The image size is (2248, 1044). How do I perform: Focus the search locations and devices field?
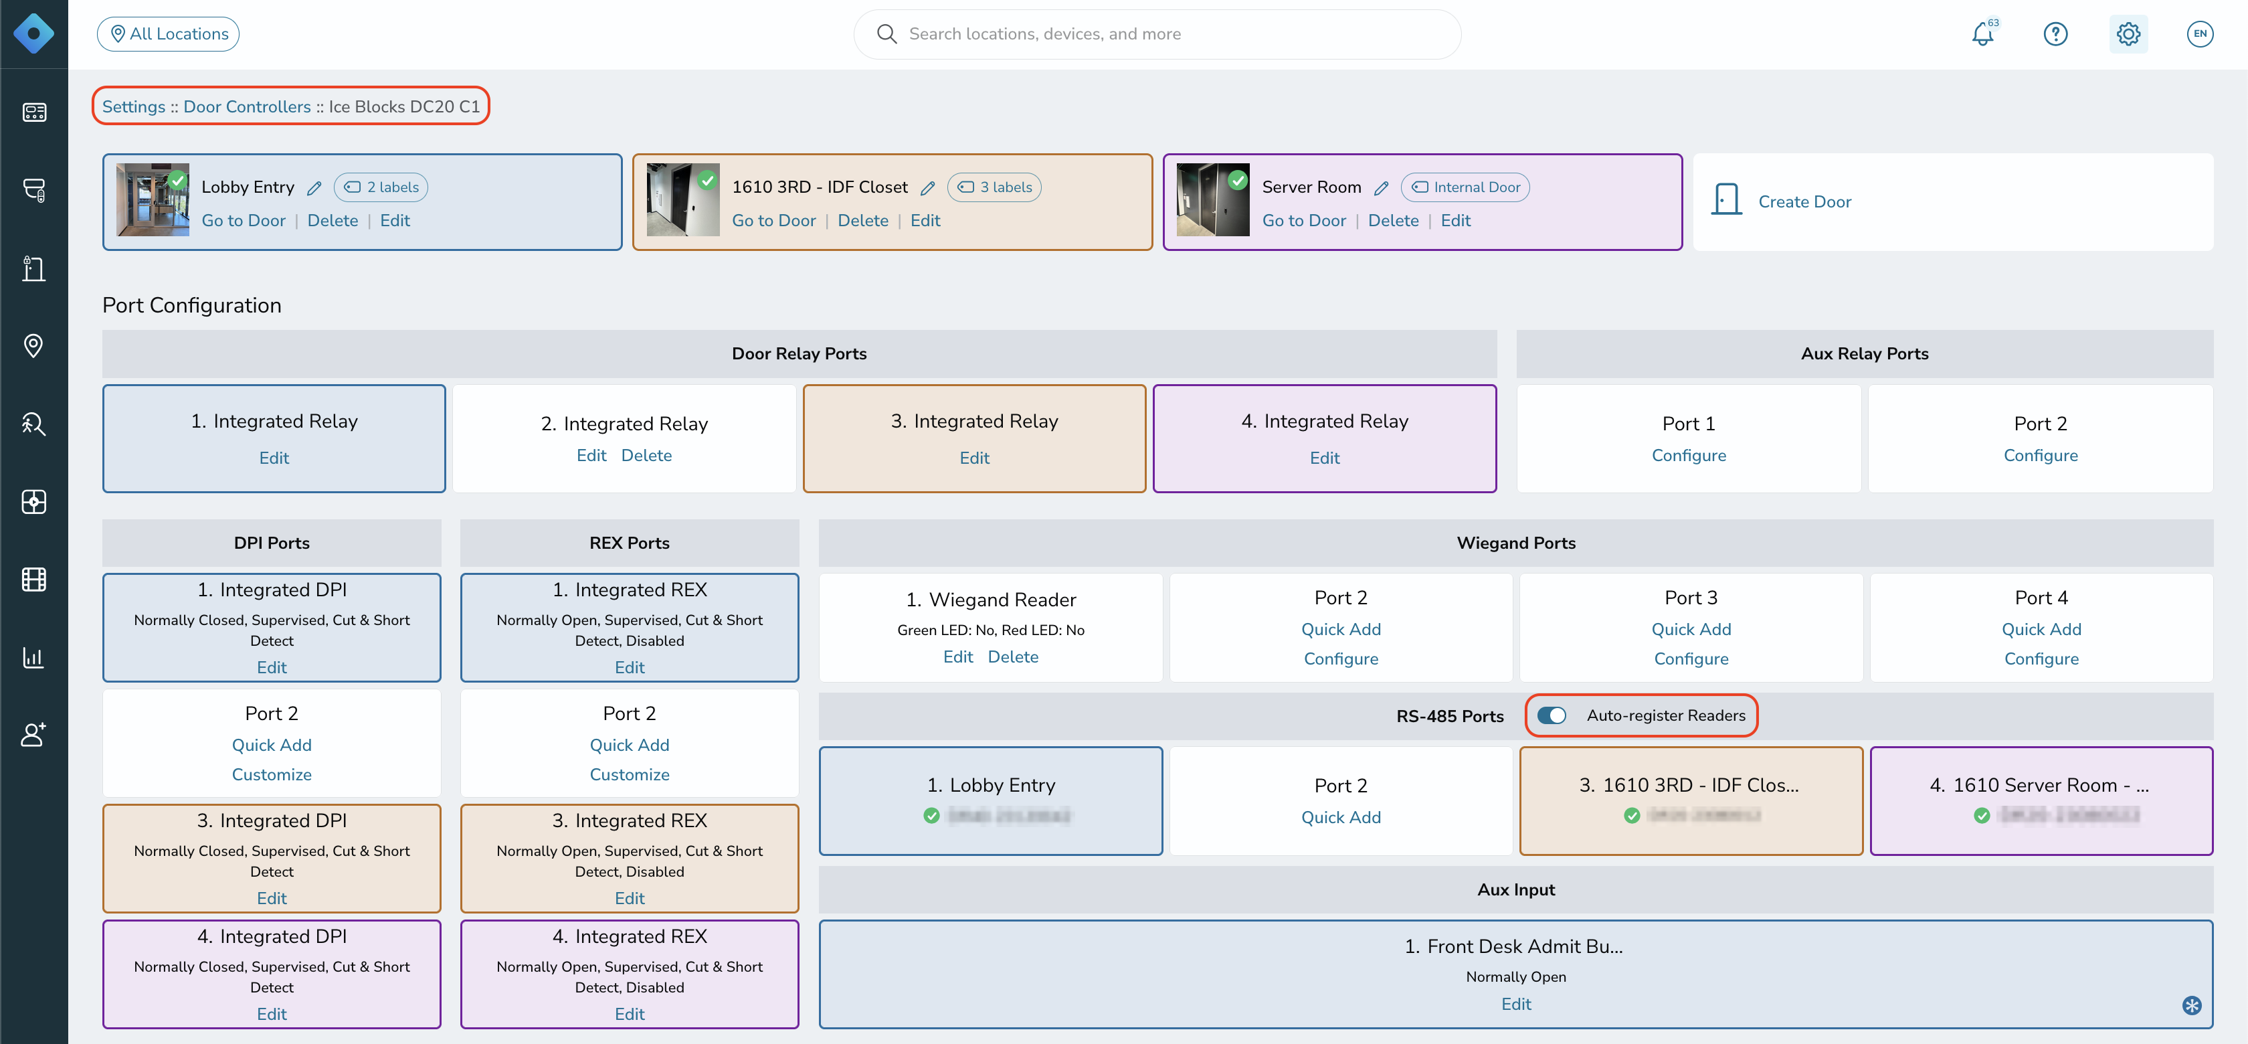pyautogui.click(x=1157, y=34)
